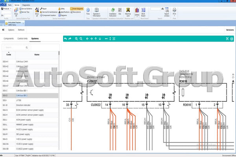Fit whole diagram to view

pos(114,39)
